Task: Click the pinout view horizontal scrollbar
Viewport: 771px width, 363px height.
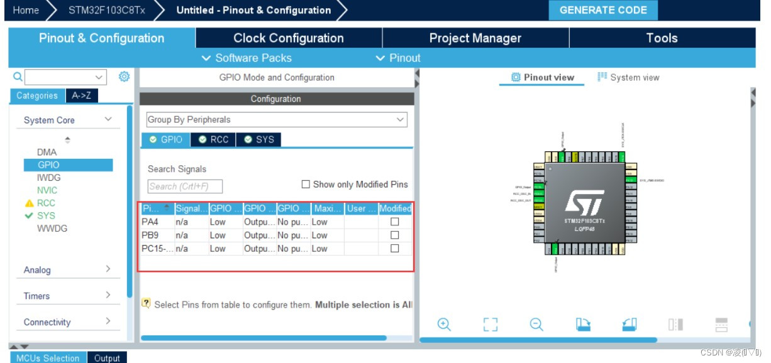Action: click(538, 340)
